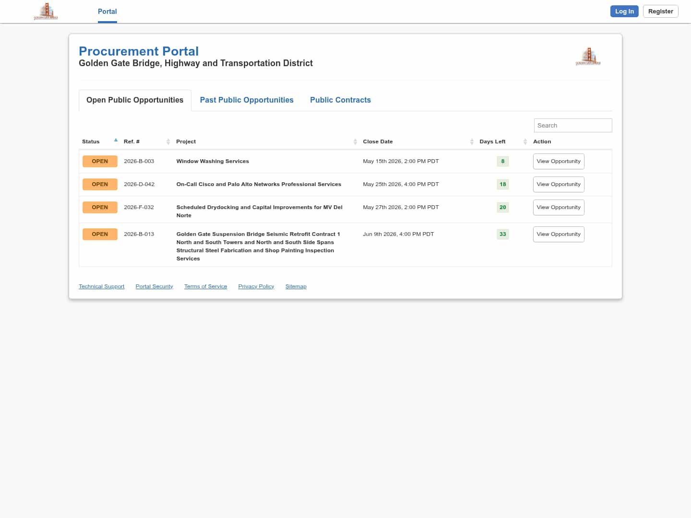Click close date May 15th 2026
The height and width of the screenshot is (518, 691).
click(401, 162)
